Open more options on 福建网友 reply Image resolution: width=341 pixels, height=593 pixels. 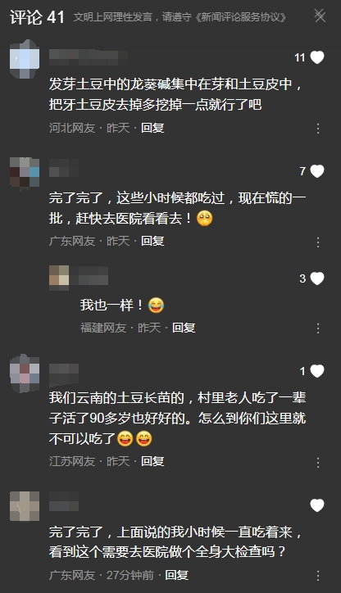[x=318, y=328]
